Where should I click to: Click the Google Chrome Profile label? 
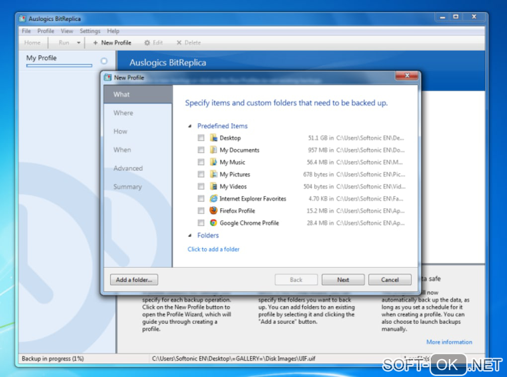(x=250, y=223)
